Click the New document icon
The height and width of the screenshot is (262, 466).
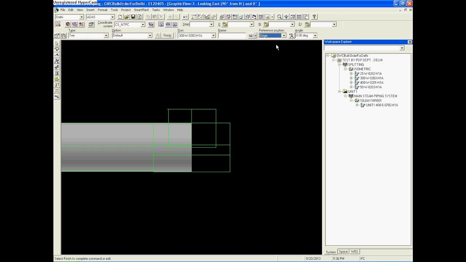click(120, 17)
